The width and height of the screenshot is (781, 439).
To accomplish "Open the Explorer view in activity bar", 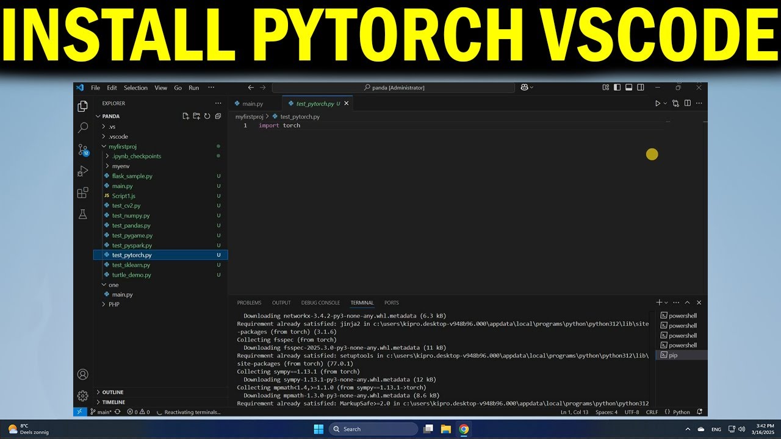I will tap(83, 106).
